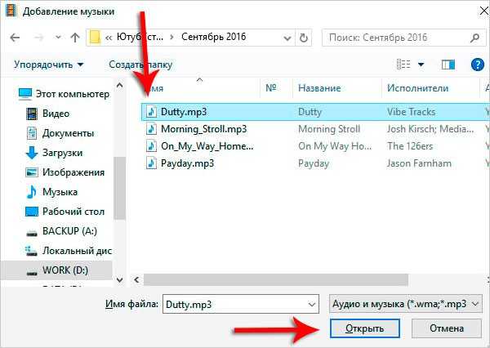
Task: Open recent locations dropdown chevron
Action: [58, 38]
